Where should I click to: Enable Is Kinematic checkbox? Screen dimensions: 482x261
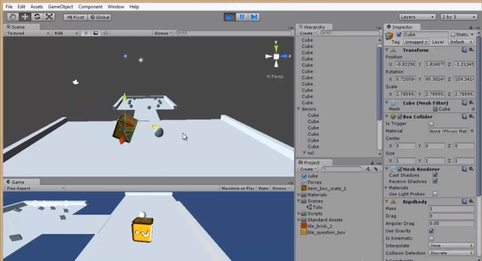pos(431,238)
